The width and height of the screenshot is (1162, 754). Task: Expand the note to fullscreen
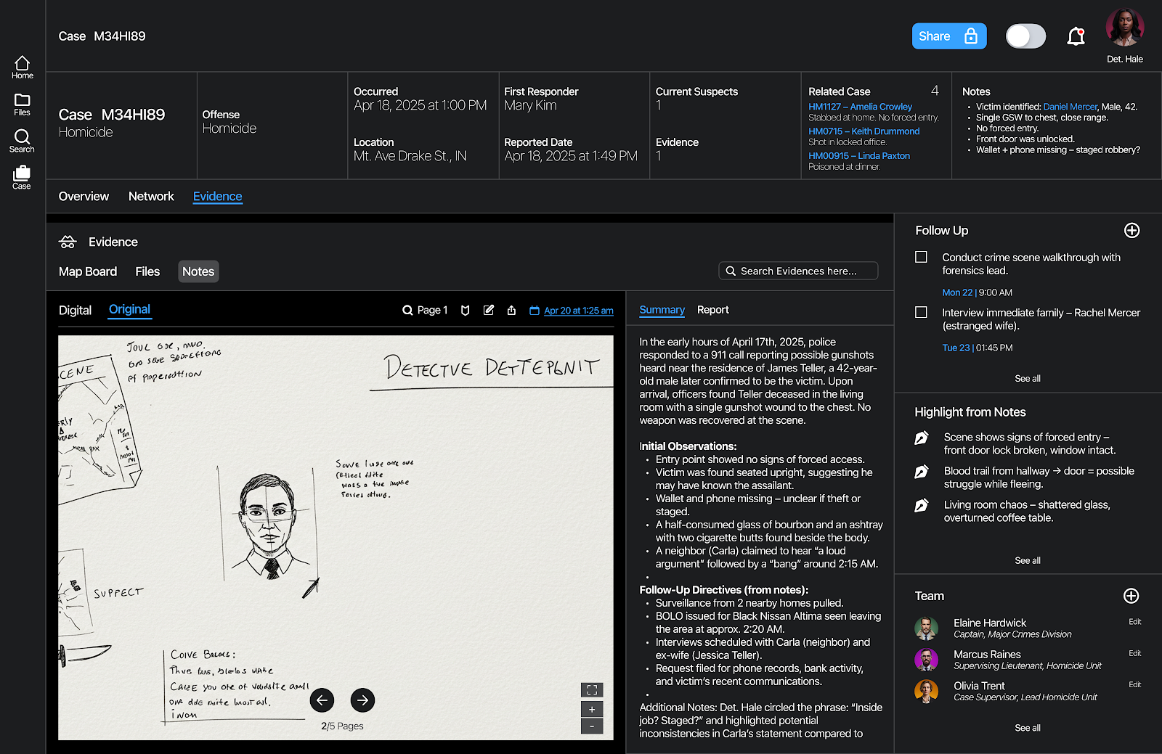(x=592, y=690)
